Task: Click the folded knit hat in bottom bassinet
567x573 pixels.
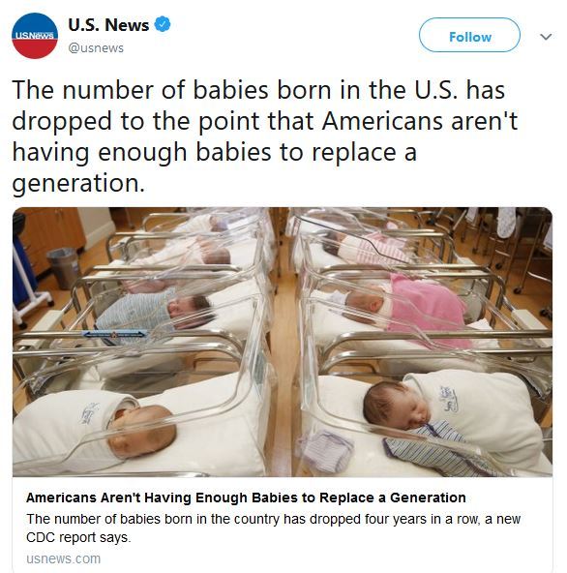Action: (x=327, y=450)
